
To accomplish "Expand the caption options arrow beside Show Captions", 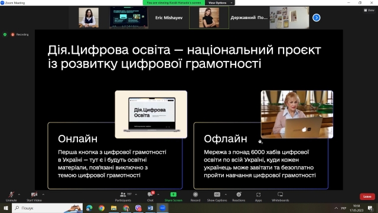I will coord(226,195).
